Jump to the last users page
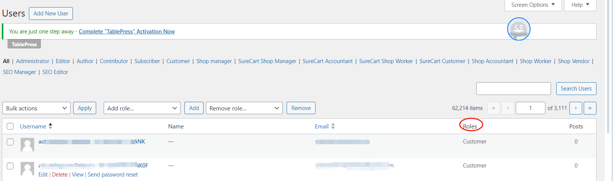This screenshot has height=181, width=613. [590, 108]
